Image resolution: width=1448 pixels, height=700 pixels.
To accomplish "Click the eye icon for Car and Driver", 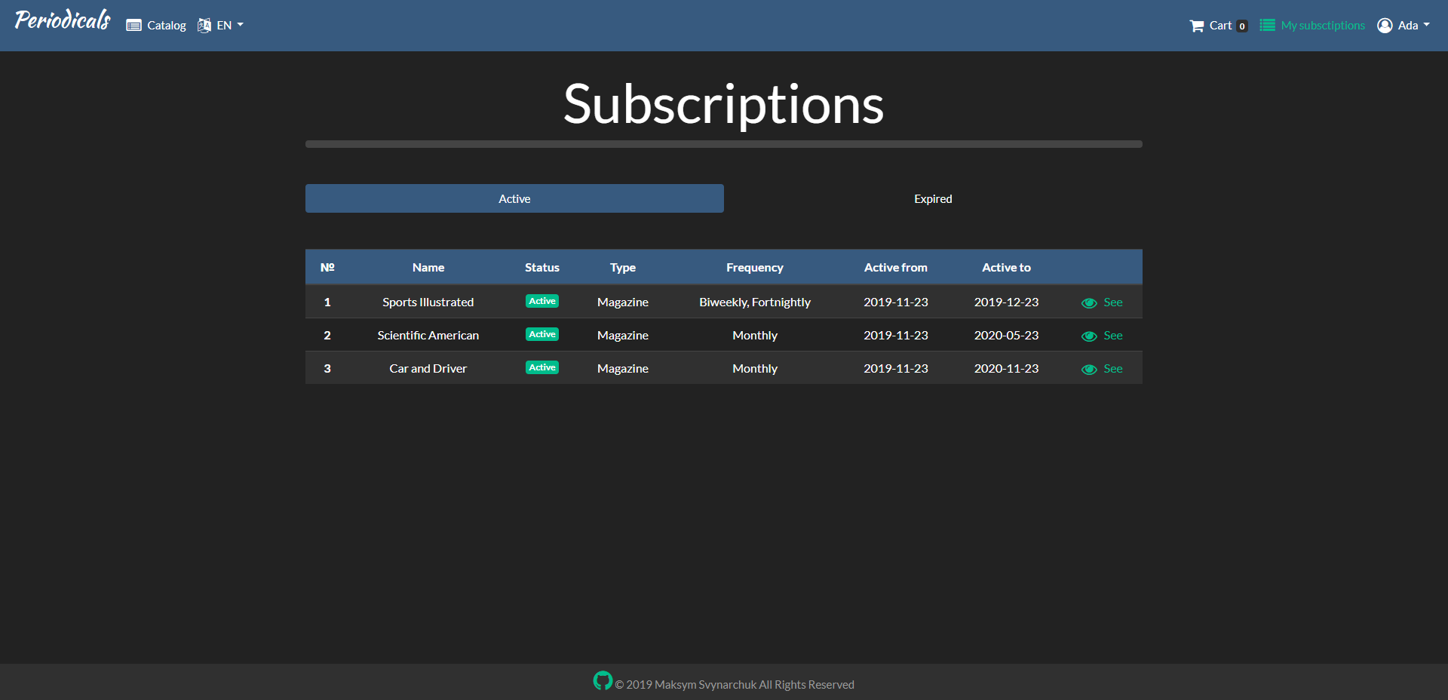I will 1089,370.
